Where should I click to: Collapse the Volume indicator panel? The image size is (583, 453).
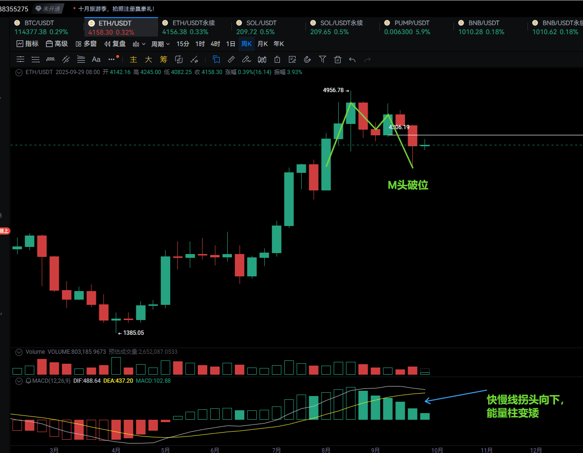point(19,352)
